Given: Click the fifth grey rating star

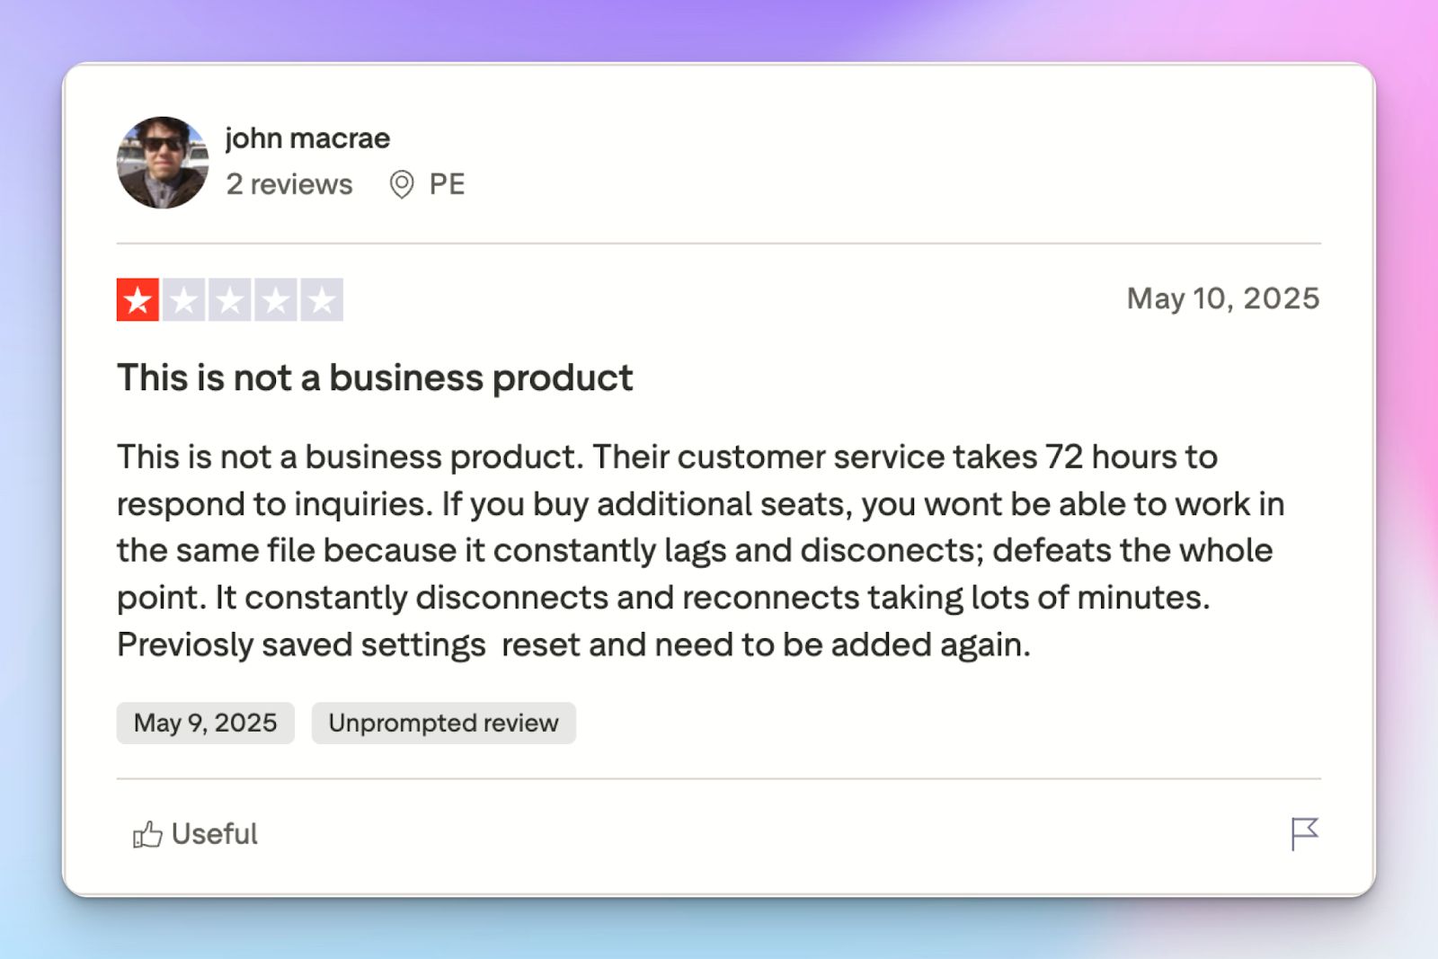Looking at the screenshot, I should click(322, 300).
